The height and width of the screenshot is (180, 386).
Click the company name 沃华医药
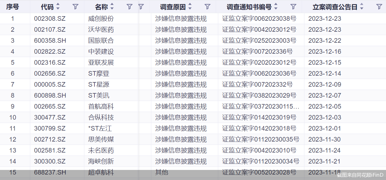point(101,30)
